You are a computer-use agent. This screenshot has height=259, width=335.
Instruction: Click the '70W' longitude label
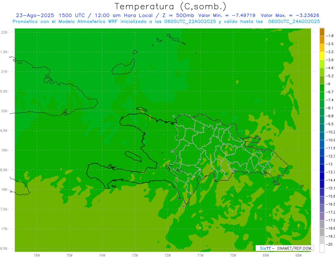pos(233,255)
